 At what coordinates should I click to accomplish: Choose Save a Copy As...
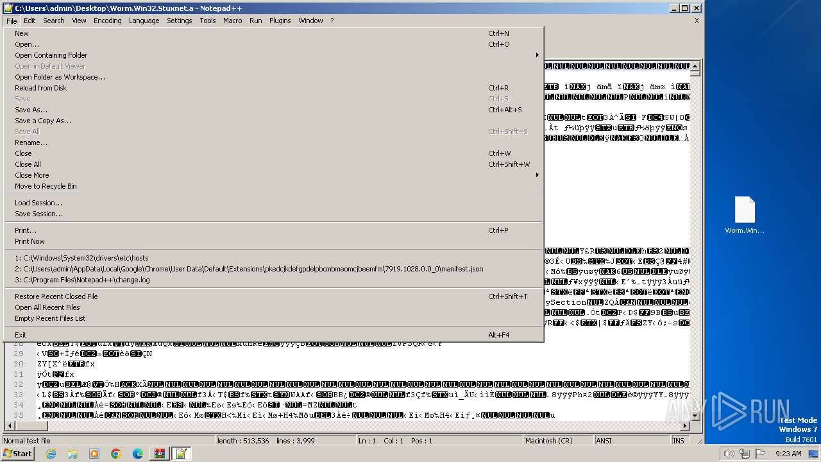[274, 121]
